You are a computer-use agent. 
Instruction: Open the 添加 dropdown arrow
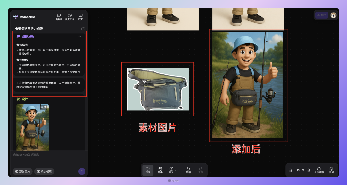[176, 170]
